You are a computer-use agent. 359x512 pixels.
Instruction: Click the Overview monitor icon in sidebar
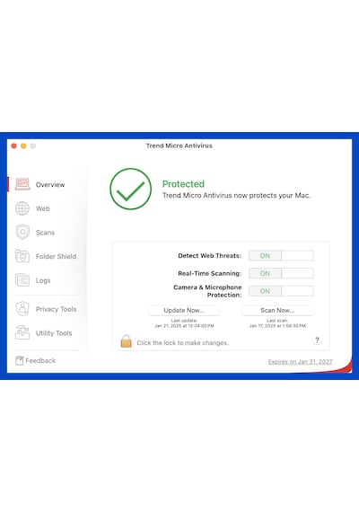[x=22, y=184]
